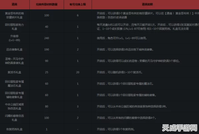Click quantity 80 in 中央公园区域首饰 row
The image size is (199, 134).
[46, 107]
